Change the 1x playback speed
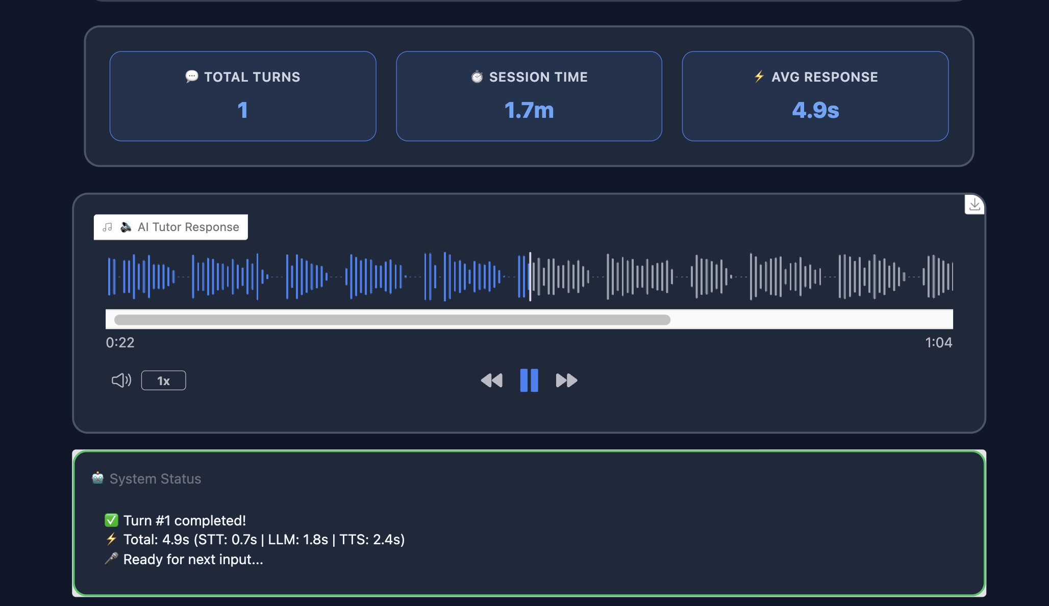The image size is (1049, 606). (x=163, y=381)
